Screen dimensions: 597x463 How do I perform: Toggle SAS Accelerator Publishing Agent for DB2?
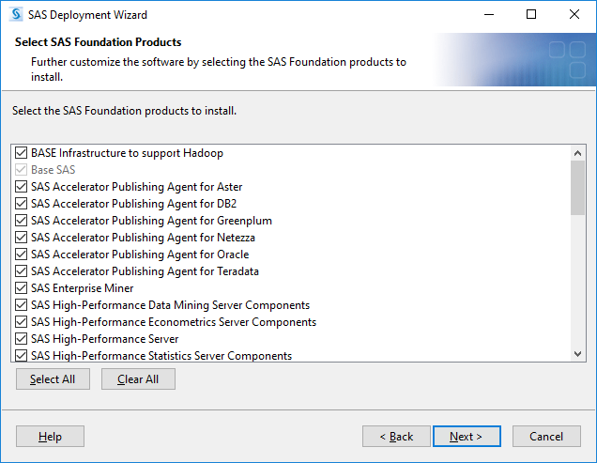tap(21, 204)
